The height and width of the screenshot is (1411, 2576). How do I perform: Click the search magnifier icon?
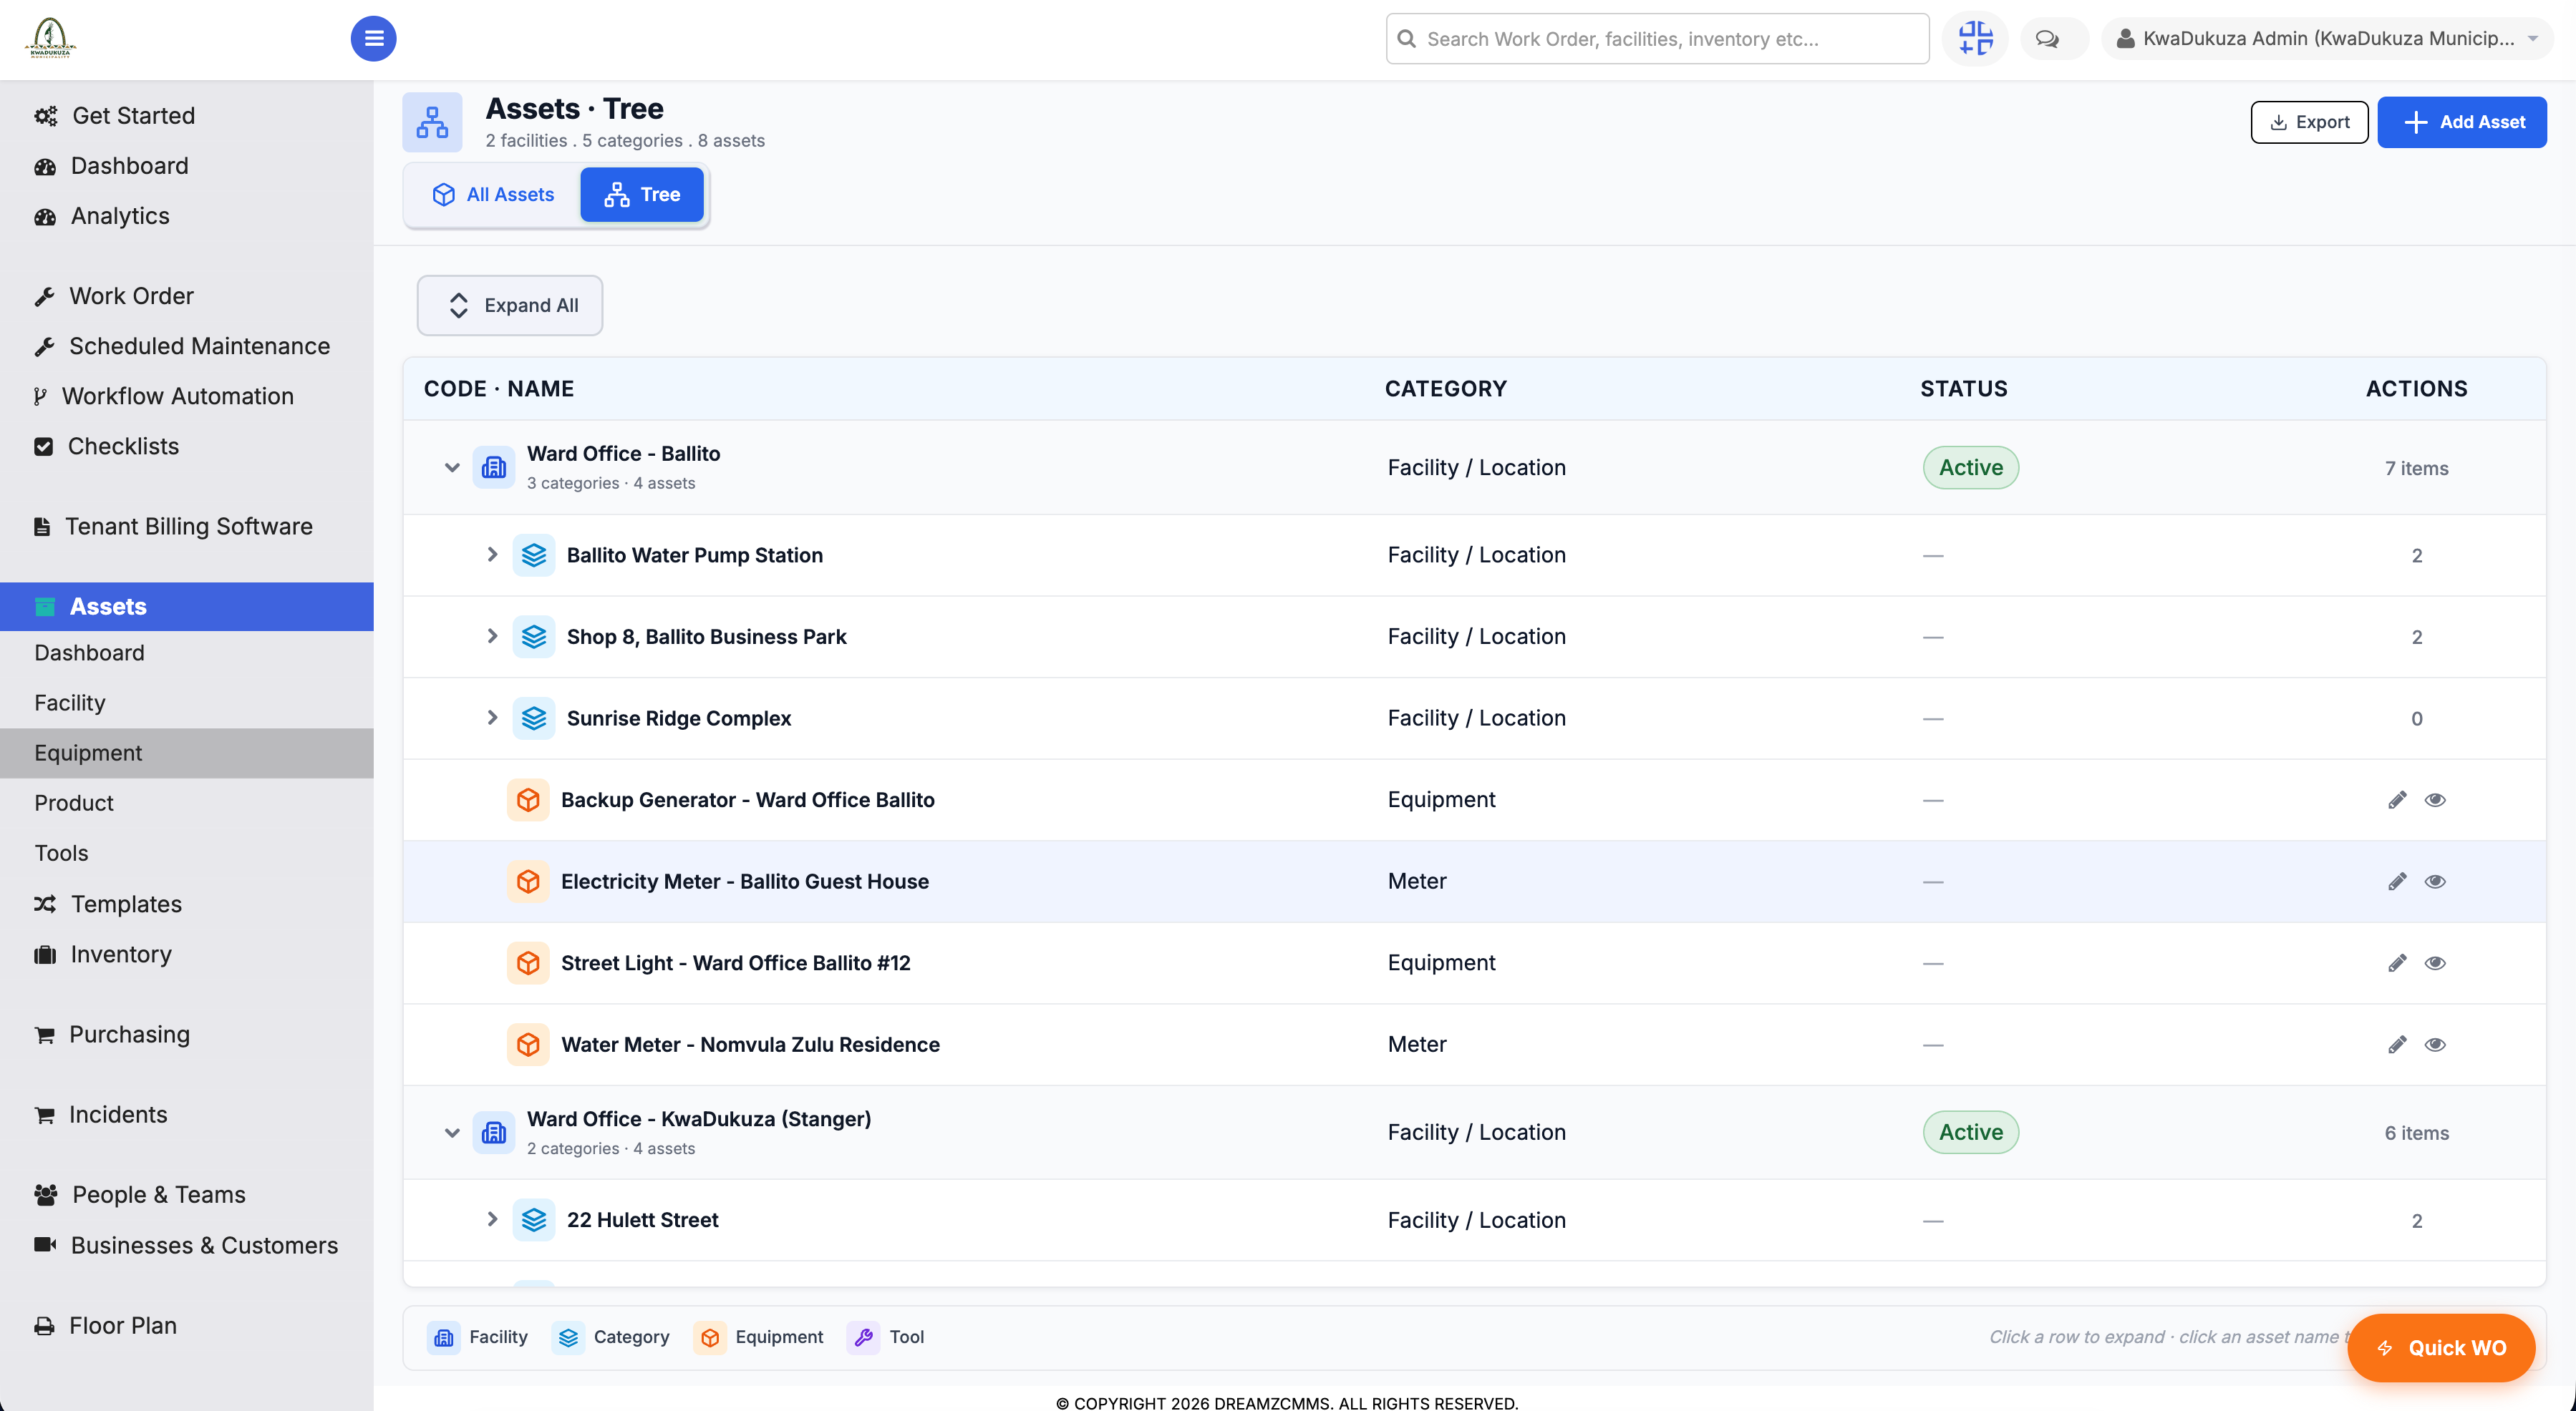tap(1406, 39)
